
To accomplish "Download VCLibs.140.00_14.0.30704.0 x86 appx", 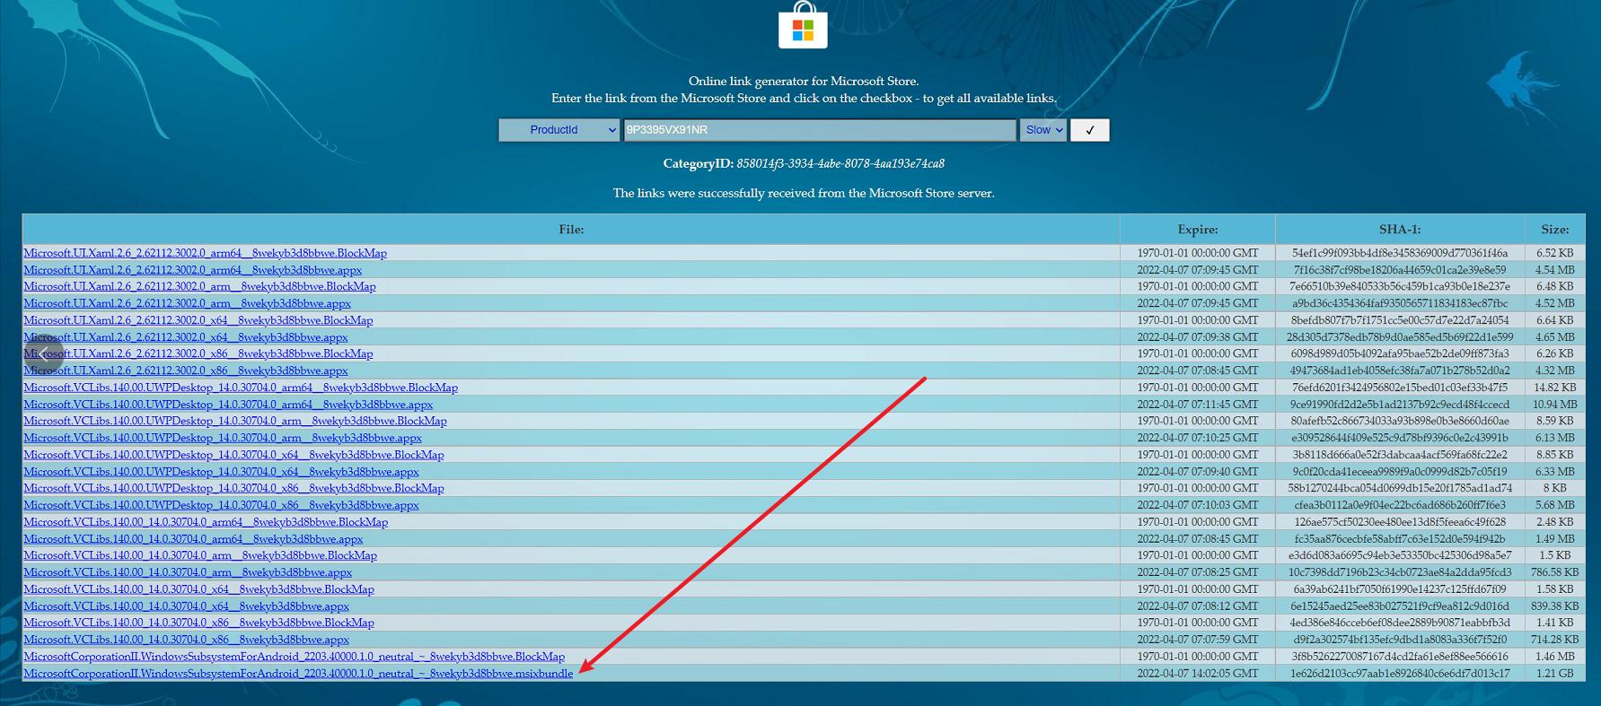I will [186, 640].
